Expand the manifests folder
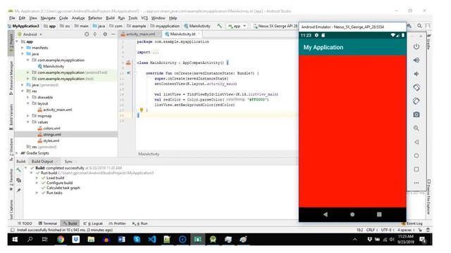451x253 pixels. (23, 48)
